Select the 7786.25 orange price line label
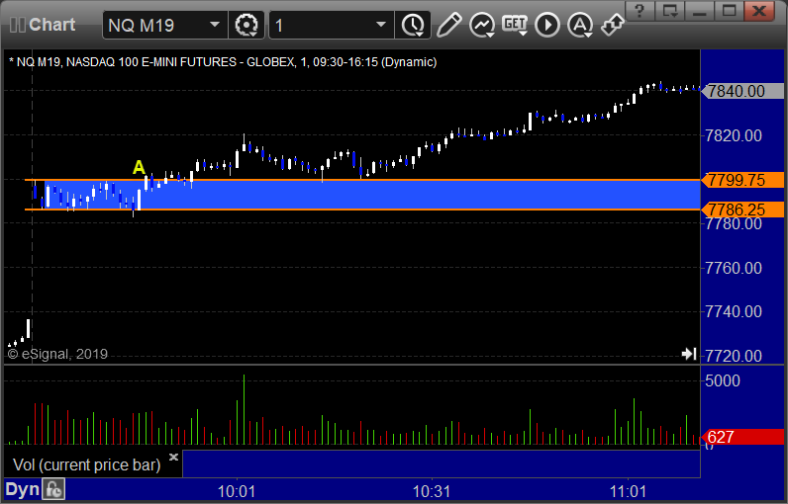 743,210
